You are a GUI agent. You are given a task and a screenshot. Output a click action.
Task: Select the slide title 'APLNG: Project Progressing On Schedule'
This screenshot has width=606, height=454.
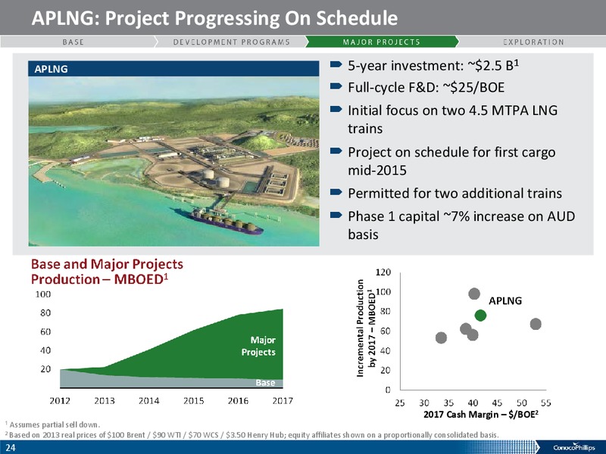214,18
